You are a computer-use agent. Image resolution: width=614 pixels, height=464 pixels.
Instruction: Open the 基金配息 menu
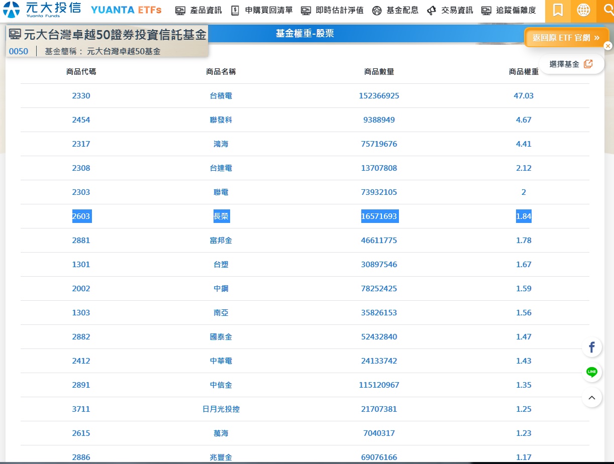(x=395, y=11)
